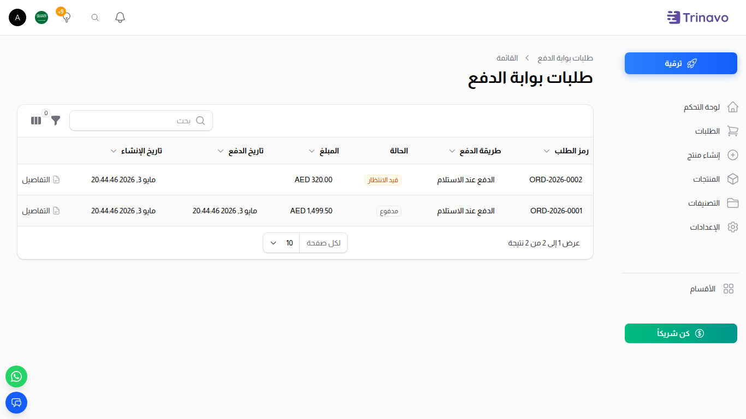The height and width of the screenshot is (419, 746).
Task: Sort by طريقة الدفع column
Action: pyautogui.click(x=475, y=151)
